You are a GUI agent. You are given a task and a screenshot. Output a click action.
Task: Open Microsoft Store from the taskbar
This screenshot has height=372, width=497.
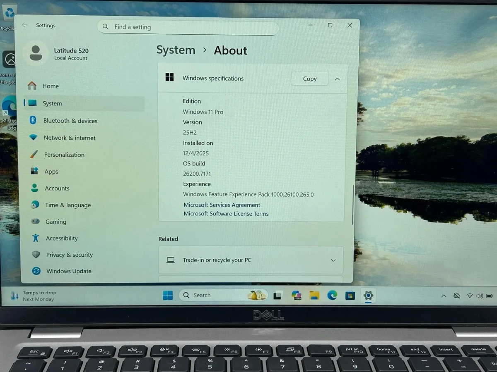pos(350,295)
